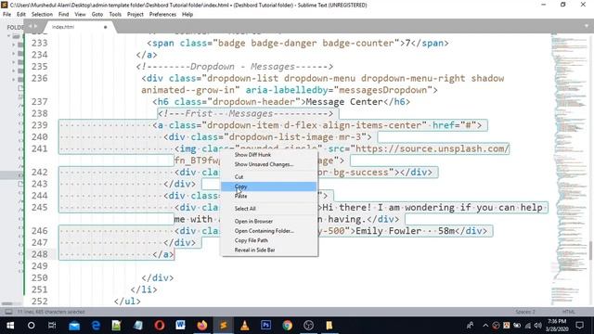Choose Paste in context menu

[269, 196]
